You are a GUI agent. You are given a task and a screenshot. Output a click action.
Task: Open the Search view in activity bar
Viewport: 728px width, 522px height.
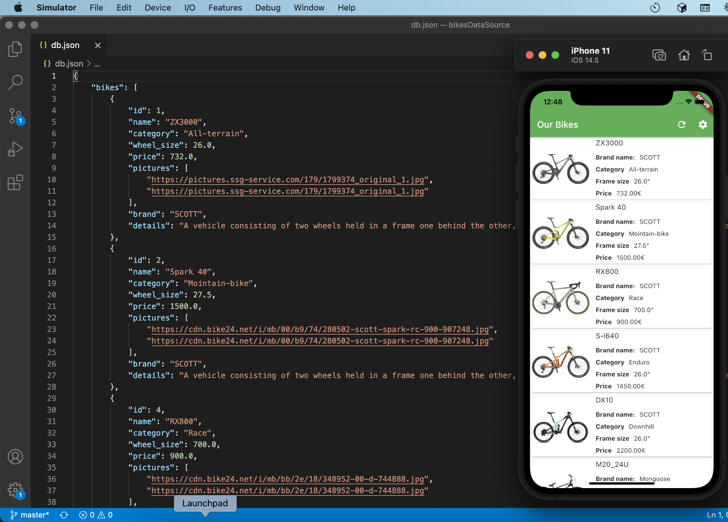15,83
